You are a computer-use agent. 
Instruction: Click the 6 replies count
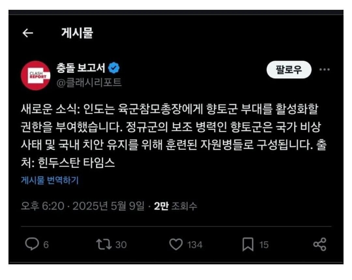pos(46,245)
